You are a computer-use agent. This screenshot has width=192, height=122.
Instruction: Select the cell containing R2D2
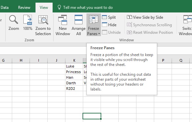[74, 89]
